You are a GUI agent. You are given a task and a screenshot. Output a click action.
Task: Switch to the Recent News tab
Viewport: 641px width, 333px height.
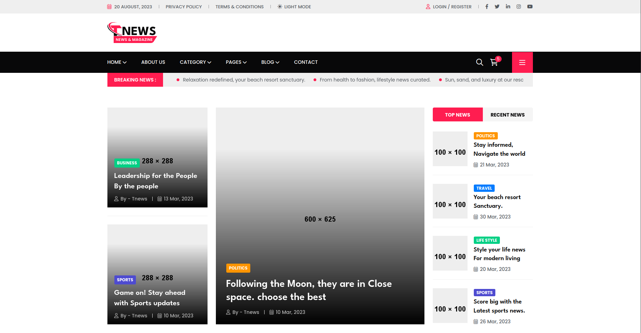[x=508, y=115]
